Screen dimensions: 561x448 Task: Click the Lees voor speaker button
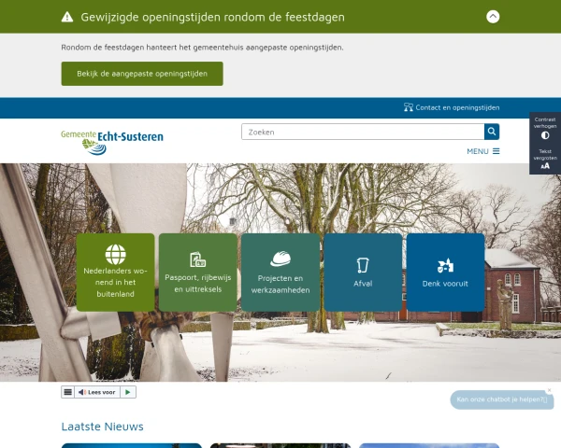[x=97, y=392]
